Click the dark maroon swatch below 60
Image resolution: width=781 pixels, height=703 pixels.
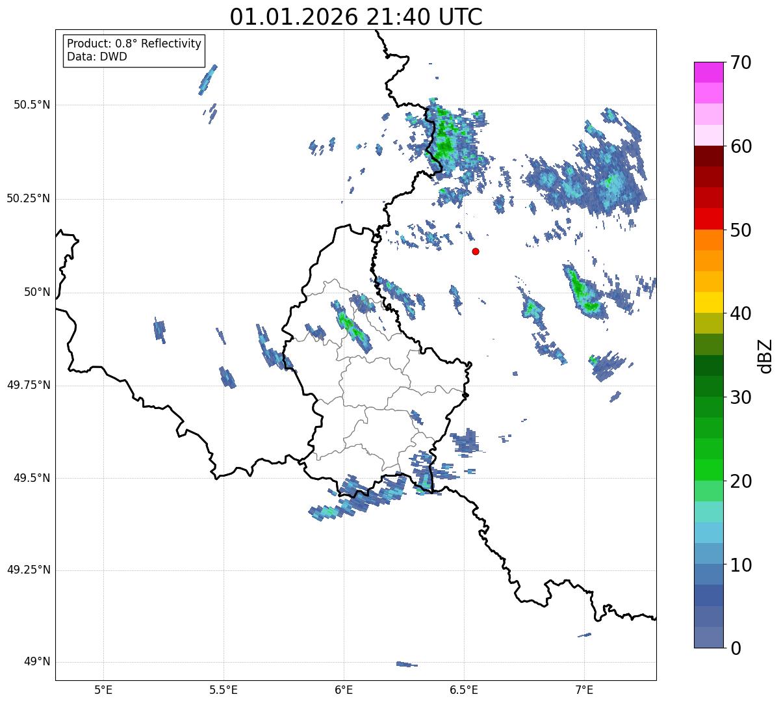(x=708, y=156)
